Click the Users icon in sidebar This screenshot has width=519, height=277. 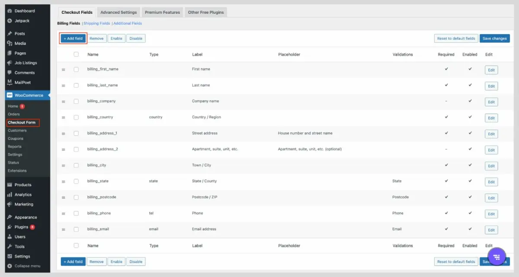click(10, 237)
